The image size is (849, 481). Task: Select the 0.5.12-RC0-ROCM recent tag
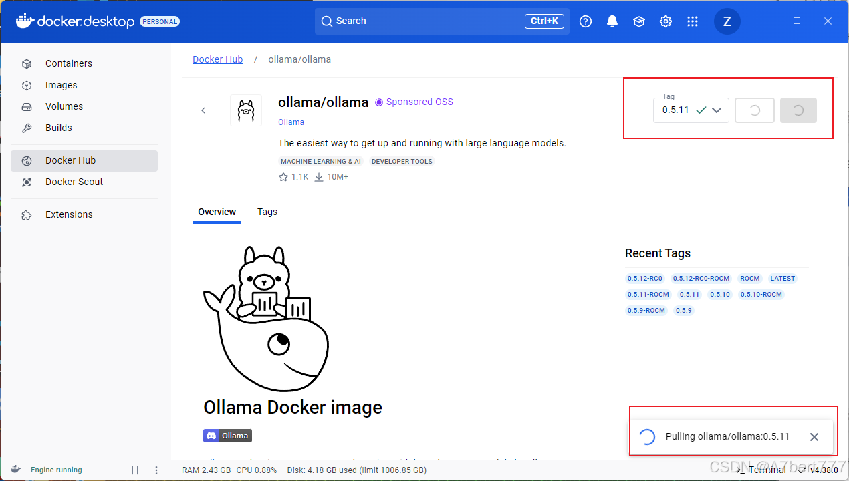[701, 279]
